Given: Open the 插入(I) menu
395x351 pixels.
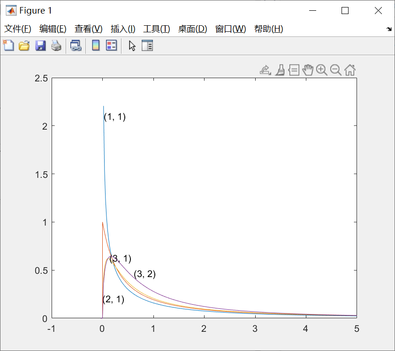Looking at the screenshot, I should click(x=123, y=29).
